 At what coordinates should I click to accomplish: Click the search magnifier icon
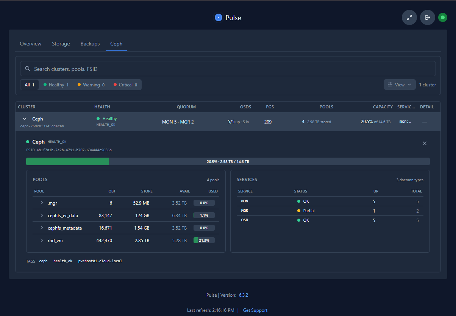pyautogui.click(x=28, y=69)
